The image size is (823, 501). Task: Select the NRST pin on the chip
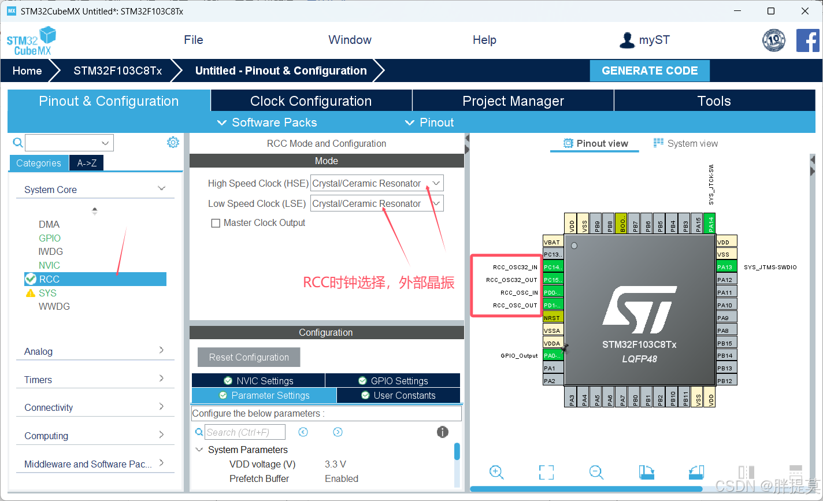(553, 318)
